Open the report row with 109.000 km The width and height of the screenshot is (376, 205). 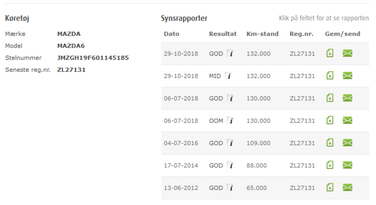(x=265, y=143)
